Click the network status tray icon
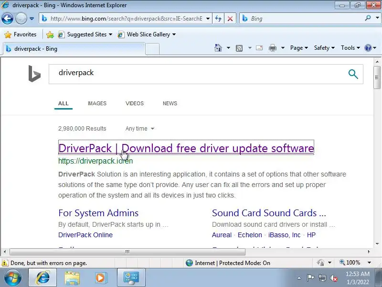This screenshot has height=287, width=382. (x=322, y=278)
